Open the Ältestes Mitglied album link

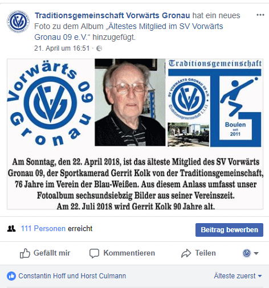[x=129, y=32]
